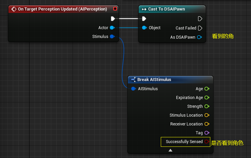The height and width of the screenshot is (158, 251).
Task: Select the On Target Perception Updated node title
Action: click(62, 9)
